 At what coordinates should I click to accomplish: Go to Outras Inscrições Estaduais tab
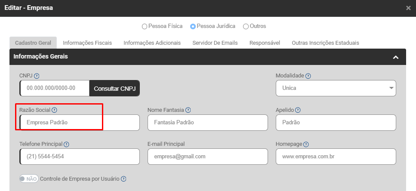pyautogui.click(x=325, y=43)
